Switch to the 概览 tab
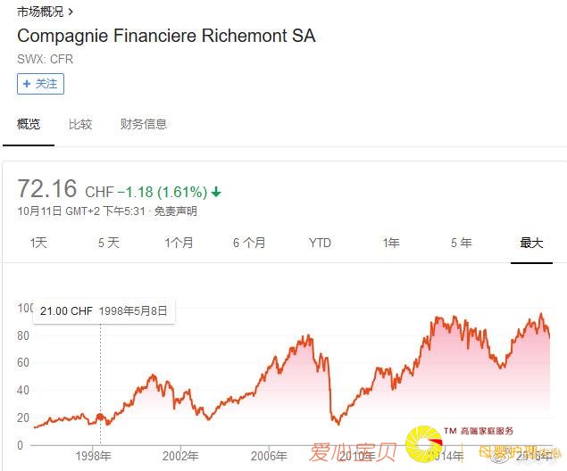This screenshot has height=471, width=567. point(29,124)
